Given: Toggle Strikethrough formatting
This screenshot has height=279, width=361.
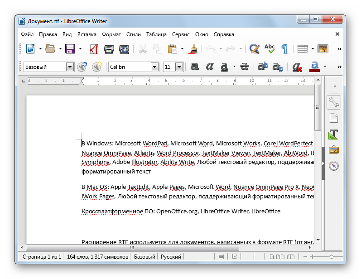Looking at the screenshot, I should (244, 67).
